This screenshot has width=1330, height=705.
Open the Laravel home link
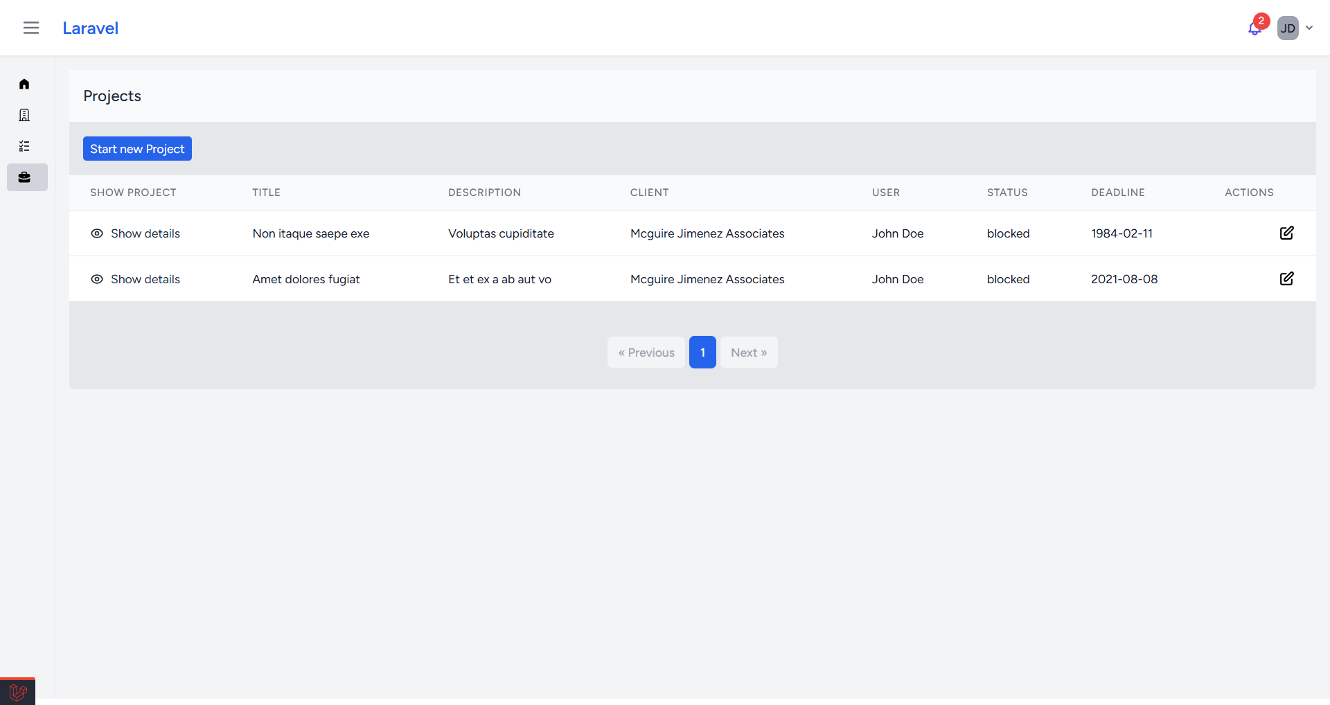coord(90,28)
